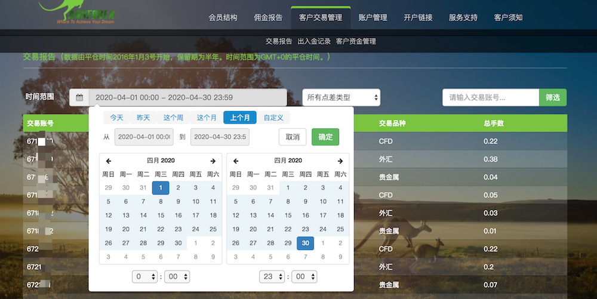597x299 pixels.
Task: Pick day 15 in the left calendar
Action: point(161,215)
